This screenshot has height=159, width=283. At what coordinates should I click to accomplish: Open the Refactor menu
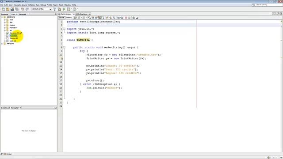pos(31,5)
